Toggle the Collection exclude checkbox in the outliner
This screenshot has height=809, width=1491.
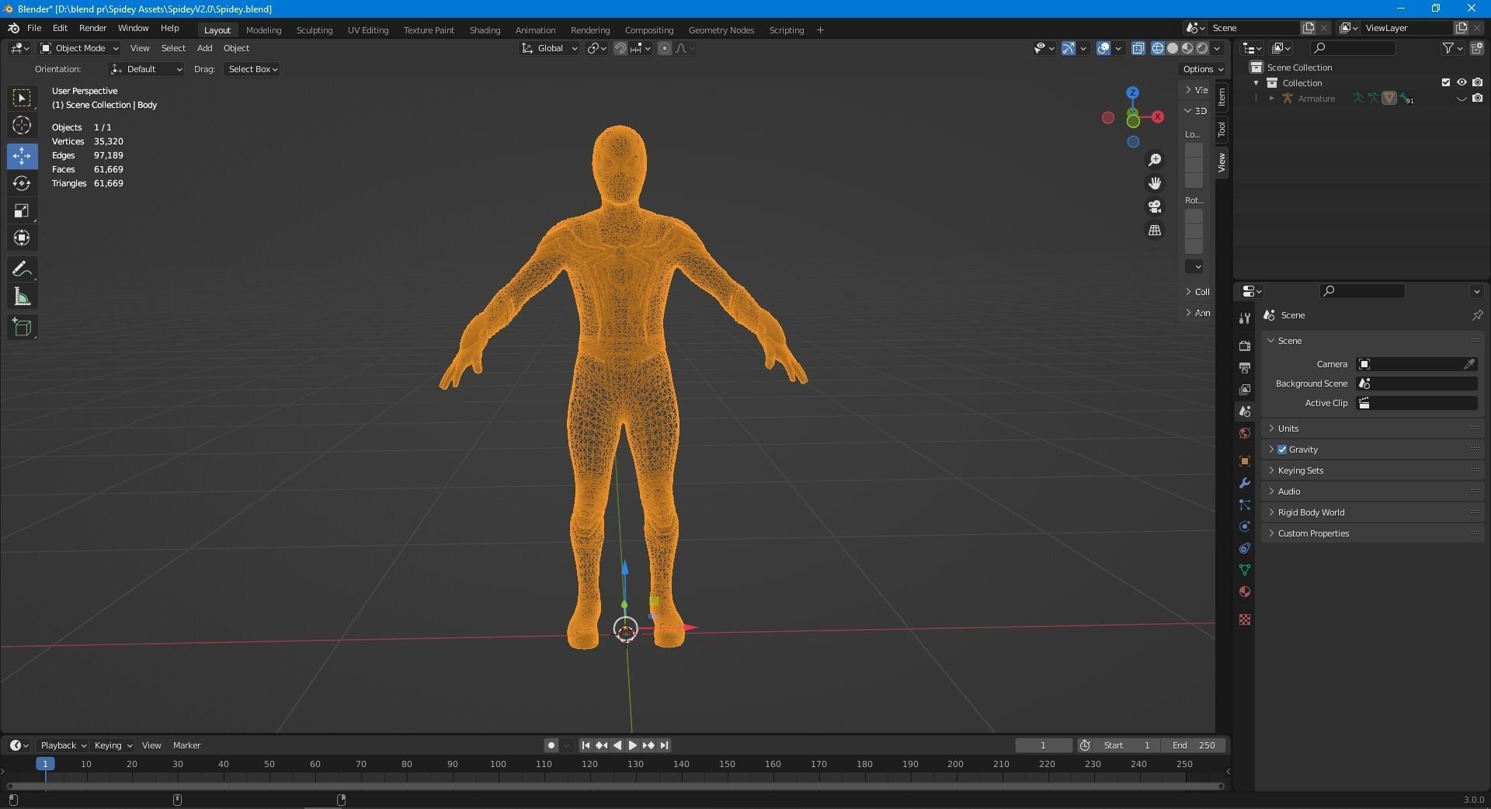pos(1446,82)
